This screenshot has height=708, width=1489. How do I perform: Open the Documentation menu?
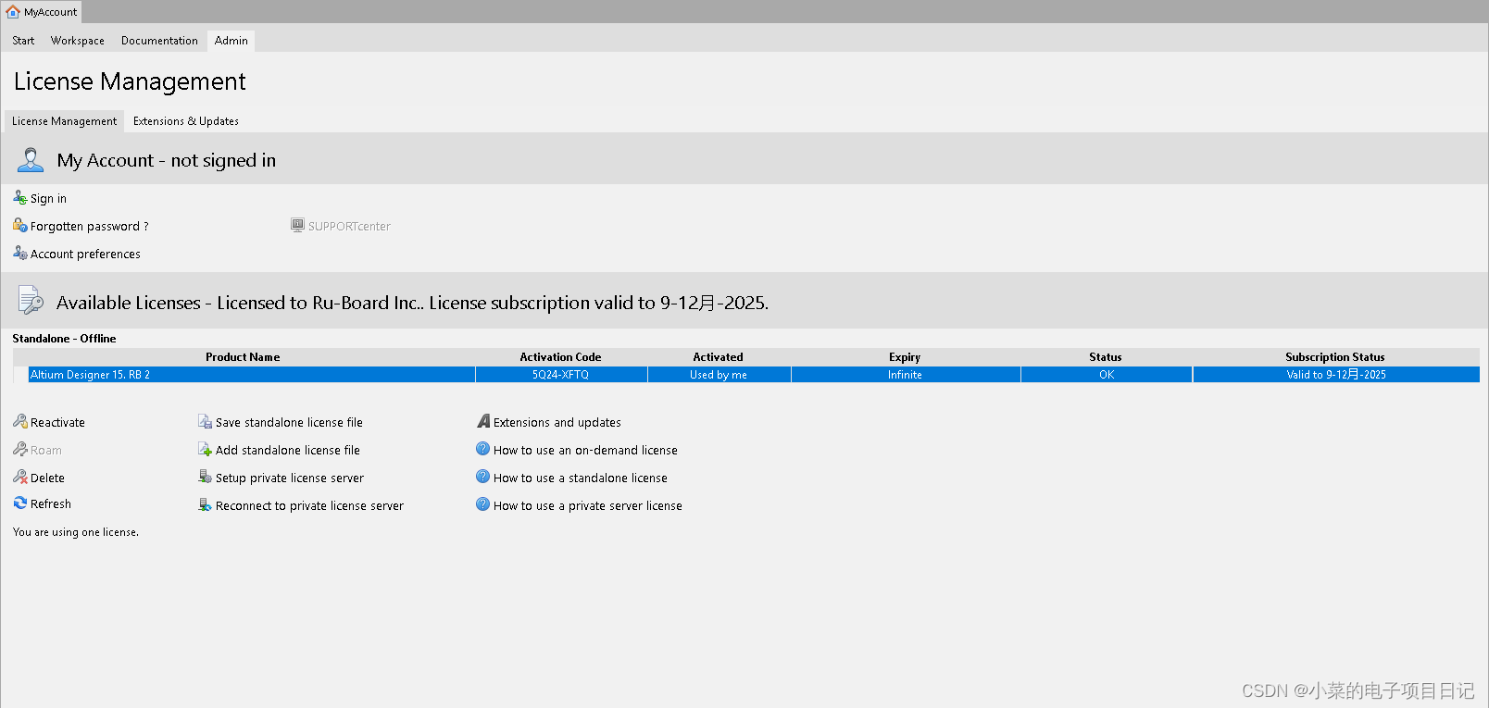pos(159,41)
